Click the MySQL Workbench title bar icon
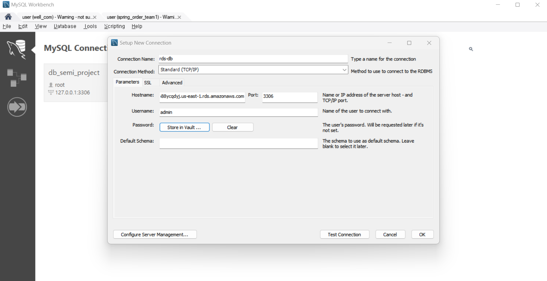This screenshot has height=281, width=547. pyautogui.click(x=6, y=4)
